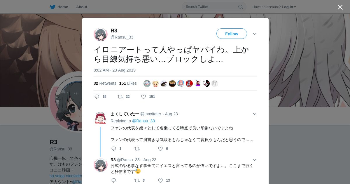
Task: Go to the Home menu item
Action: [63, 7]
